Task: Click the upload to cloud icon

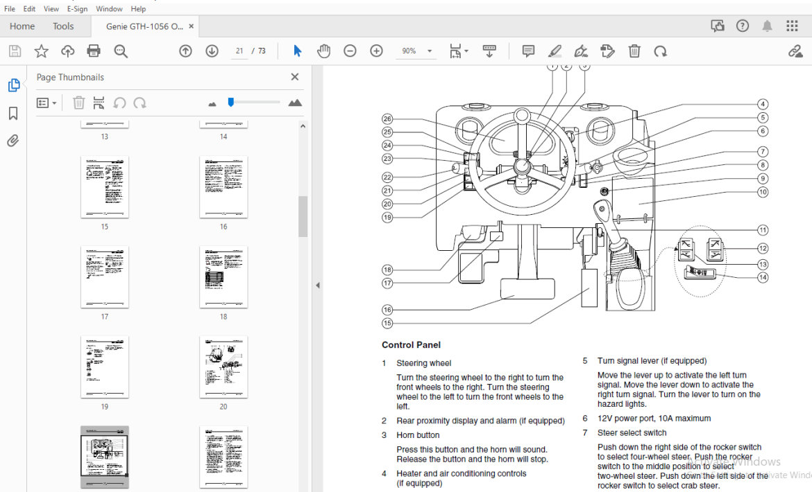Action: pos(67,51)
